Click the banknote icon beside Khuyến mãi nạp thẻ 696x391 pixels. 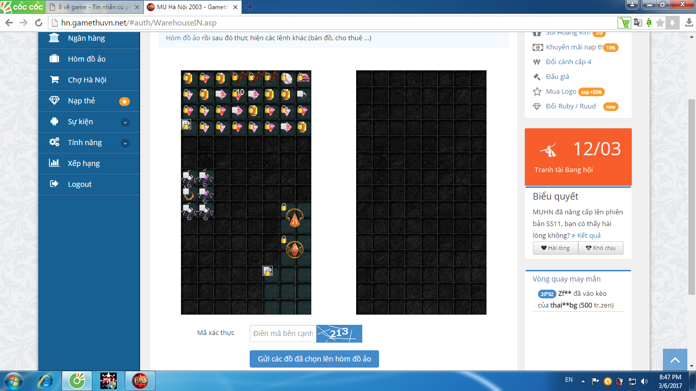click(x=537, y=47)
